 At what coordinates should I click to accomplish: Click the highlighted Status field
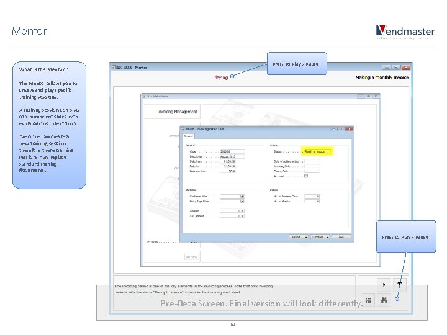click(318, 151)
